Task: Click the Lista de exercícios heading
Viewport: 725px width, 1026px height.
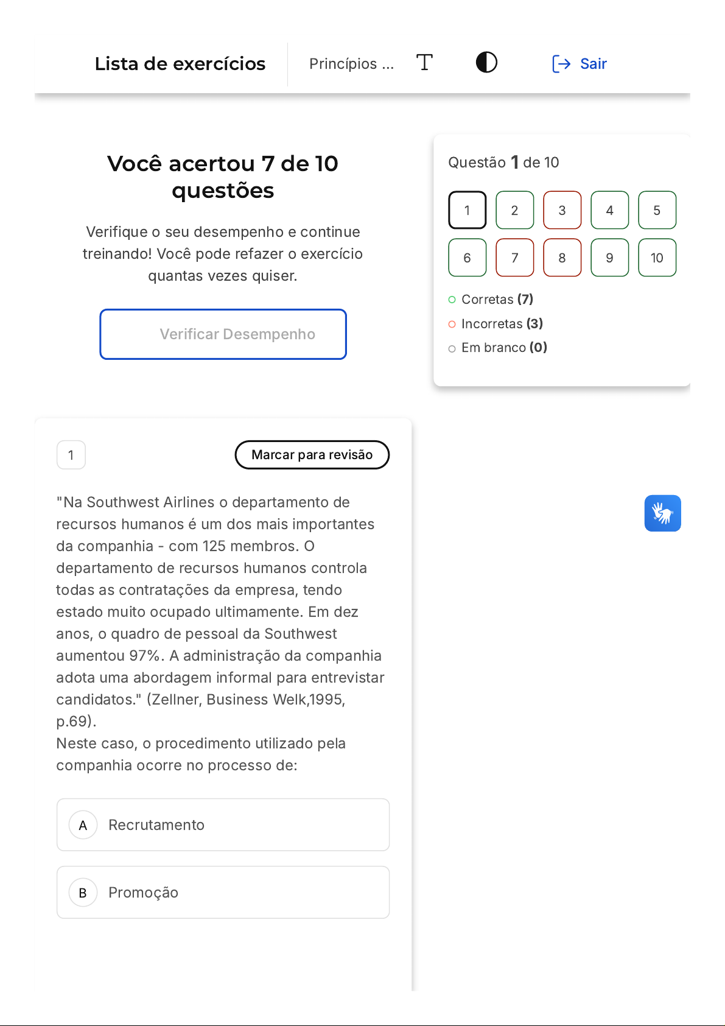Action: click(x=180, y=64)
